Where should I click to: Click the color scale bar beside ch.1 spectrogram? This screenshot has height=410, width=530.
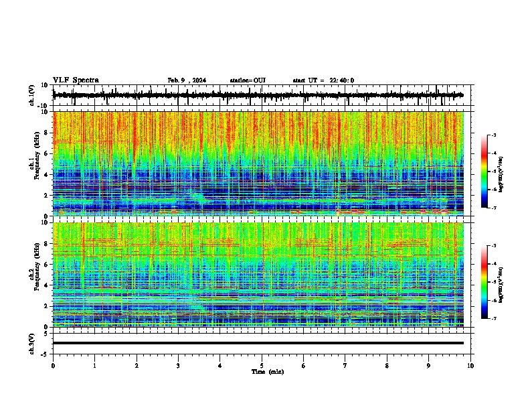(484, 172)
